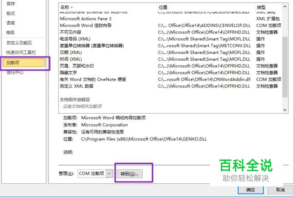Select 版式 in the options sidebar

click(11, 13)
